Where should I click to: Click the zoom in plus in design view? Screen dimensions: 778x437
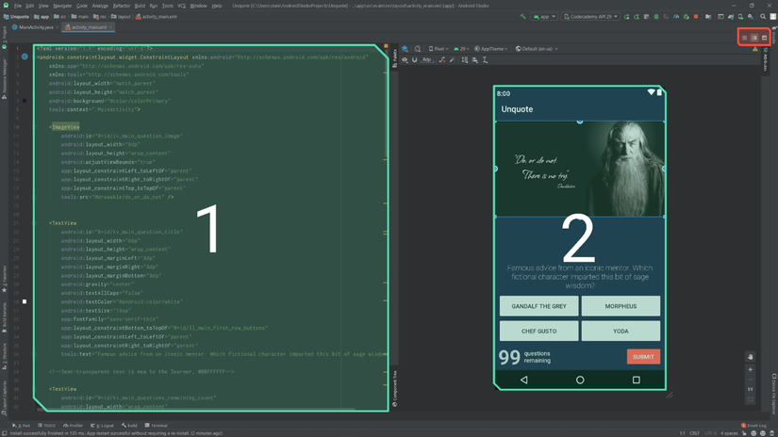click(751, 369)
